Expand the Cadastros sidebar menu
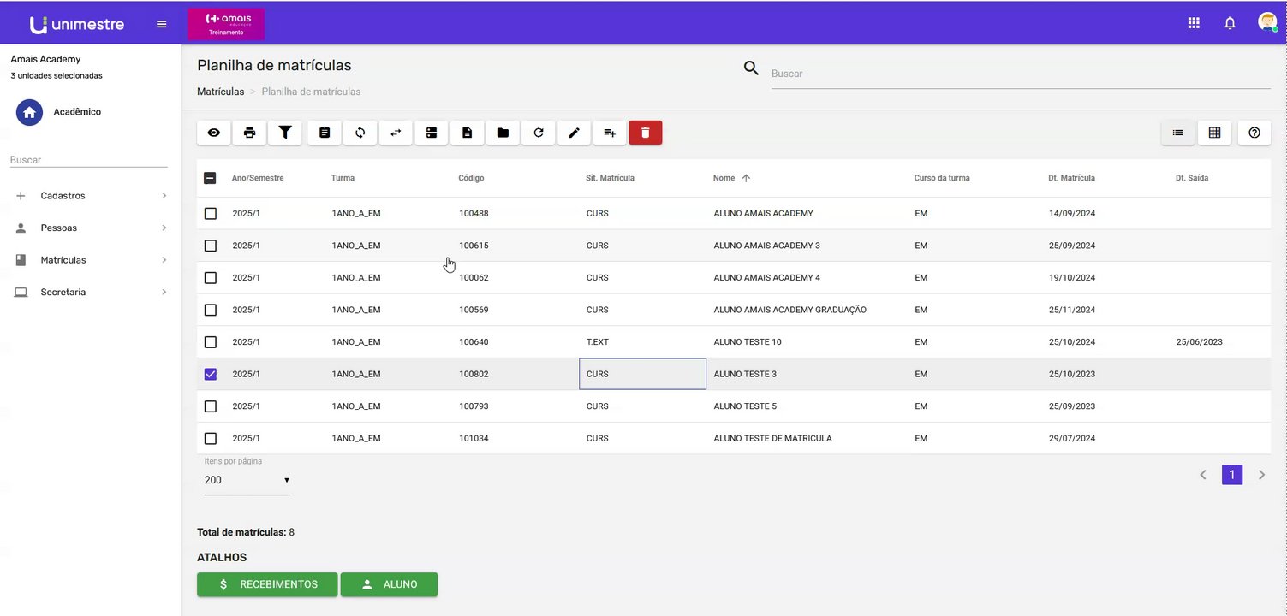 click(x=90, y=196)
